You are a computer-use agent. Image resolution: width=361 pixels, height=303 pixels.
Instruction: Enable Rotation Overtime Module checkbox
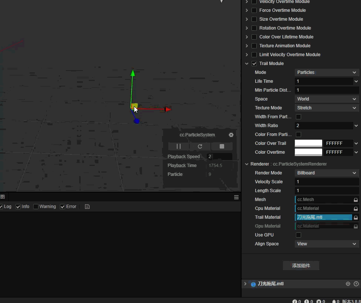(x=254, y=28)
